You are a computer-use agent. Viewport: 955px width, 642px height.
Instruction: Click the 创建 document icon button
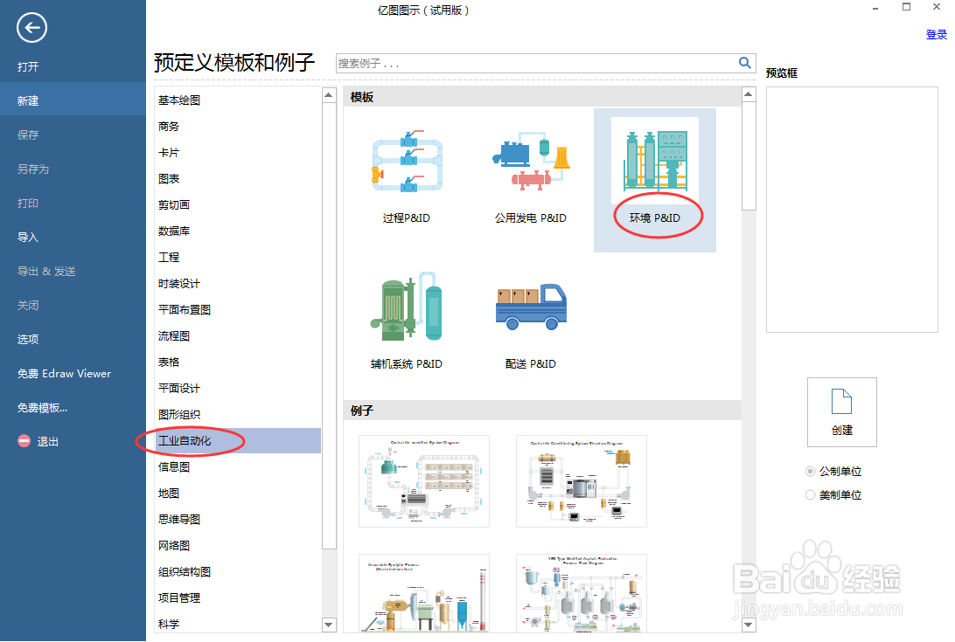click(841, 412)
